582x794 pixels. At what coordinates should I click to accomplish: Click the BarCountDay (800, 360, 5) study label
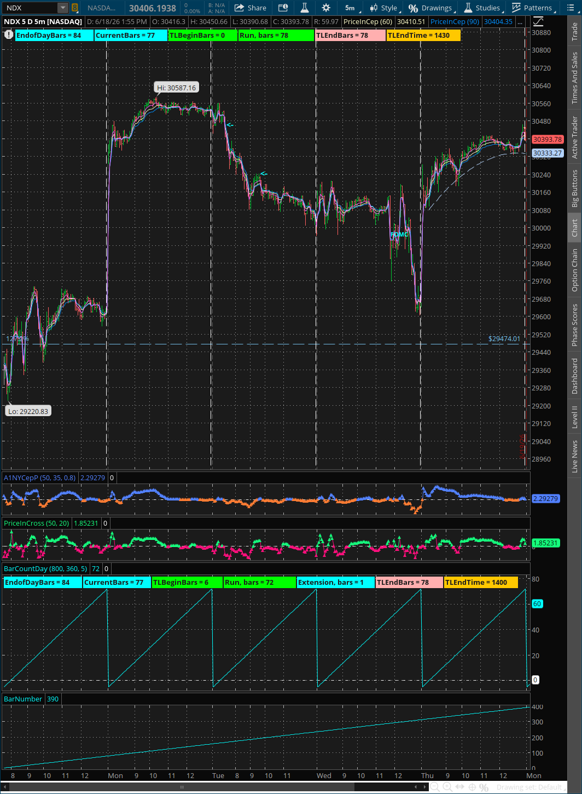tap(45, 568)
